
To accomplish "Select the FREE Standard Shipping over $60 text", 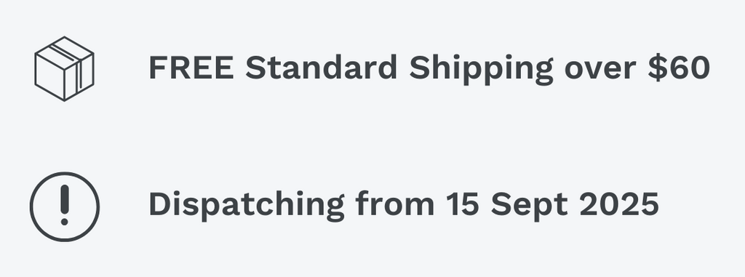I will coord(429,68).
